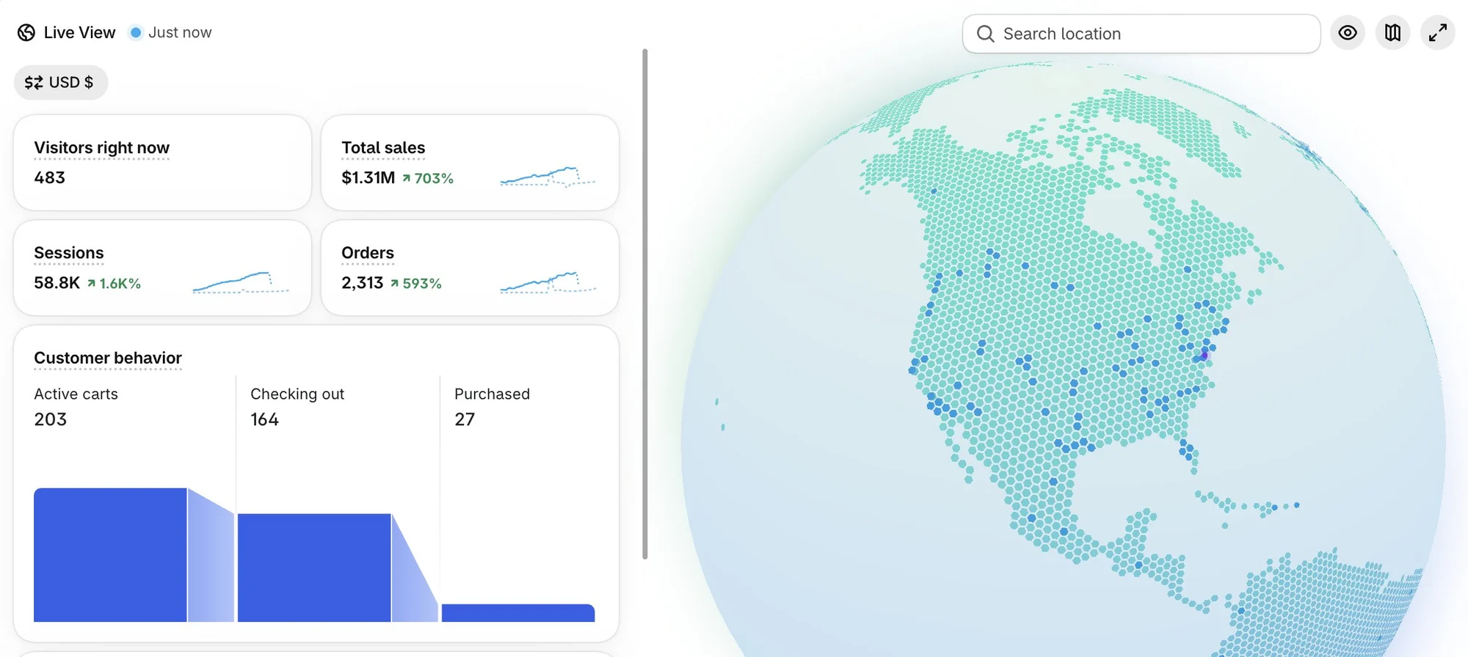
Task: Toggle the eye visibility button
Action: tap(1348, 33)
